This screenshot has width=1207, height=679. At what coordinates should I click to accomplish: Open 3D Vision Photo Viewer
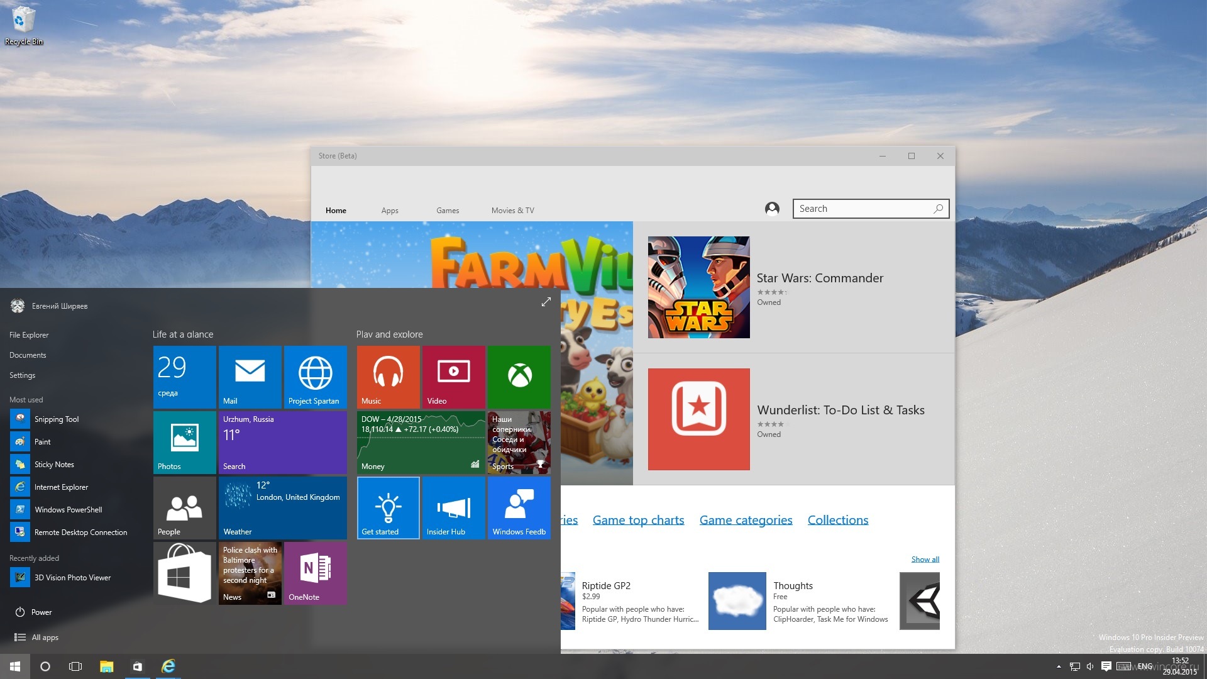(72, 578)
